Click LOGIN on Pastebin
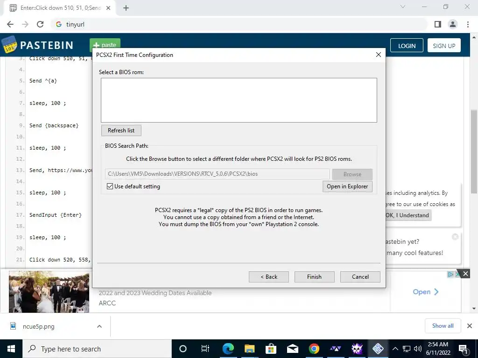 point(407,46)
